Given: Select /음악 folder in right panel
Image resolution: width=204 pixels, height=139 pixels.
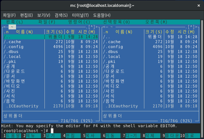Looking at the screenshot, I should point(150,101).
